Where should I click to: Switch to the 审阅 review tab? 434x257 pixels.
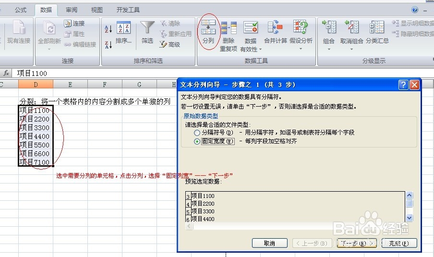click(x=72, y=10)
